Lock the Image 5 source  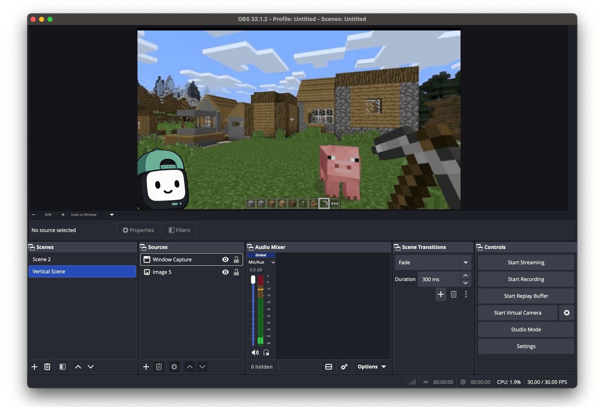pyautogui.click(x=236, y=272)
